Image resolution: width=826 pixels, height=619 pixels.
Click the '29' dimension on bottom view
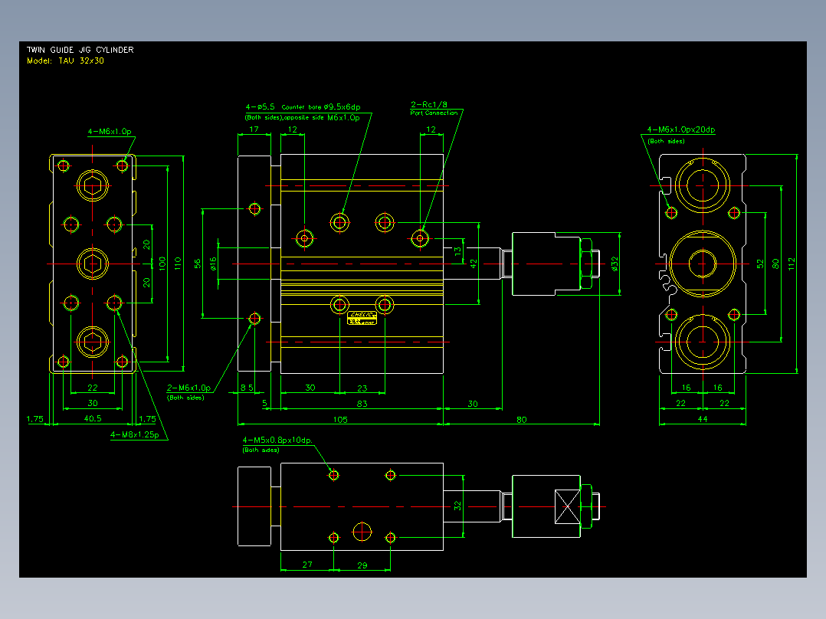coord(362,565)
